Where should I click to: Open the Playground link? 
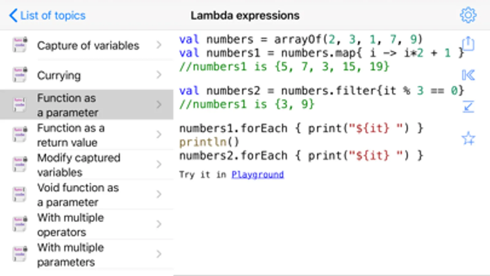tap(257, 174)
